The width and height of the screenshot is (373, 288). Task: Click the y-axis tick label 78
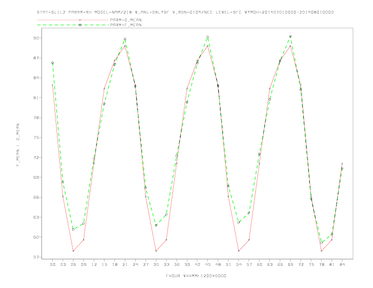point(36,118)
